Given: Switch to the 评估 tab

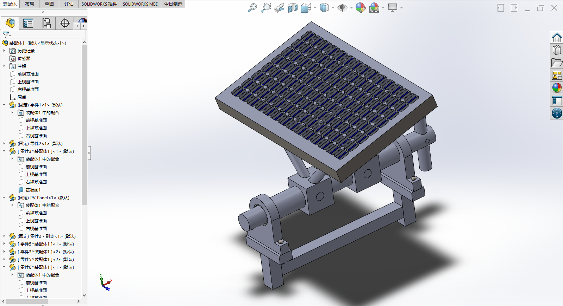Looking at the screenshot, I should click(69, 4).
